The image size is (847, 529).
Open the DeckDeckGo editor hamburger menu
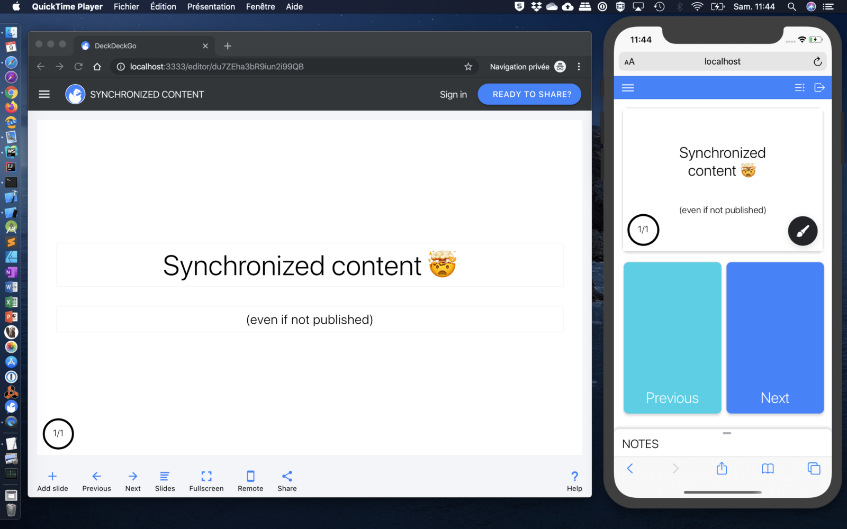44,94
